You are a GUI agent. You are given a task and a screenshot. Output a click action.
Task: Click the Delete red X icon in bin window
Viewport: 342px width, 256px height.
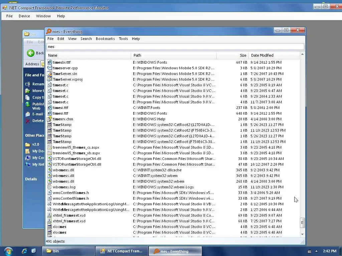tap(27, 121)
